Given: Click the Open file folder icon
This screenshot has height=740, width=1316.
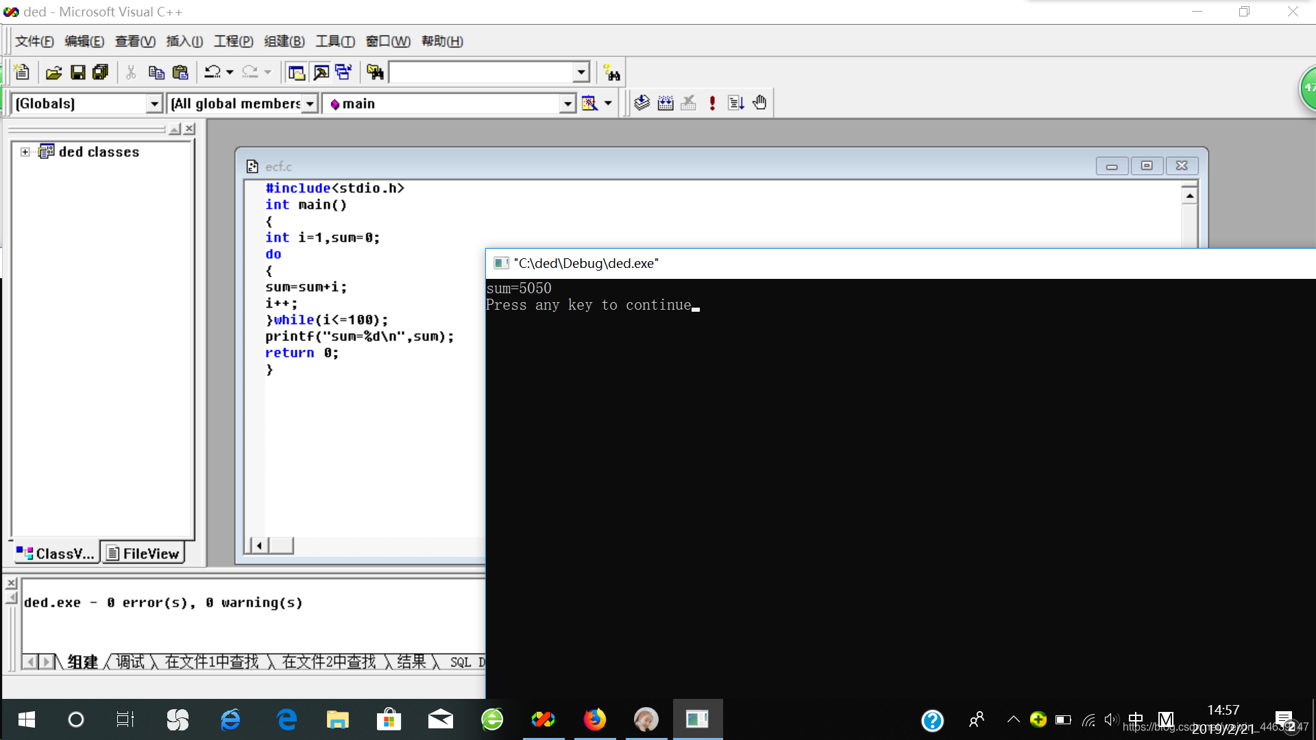Looking at the screenshot, I should tap(53, 72).
